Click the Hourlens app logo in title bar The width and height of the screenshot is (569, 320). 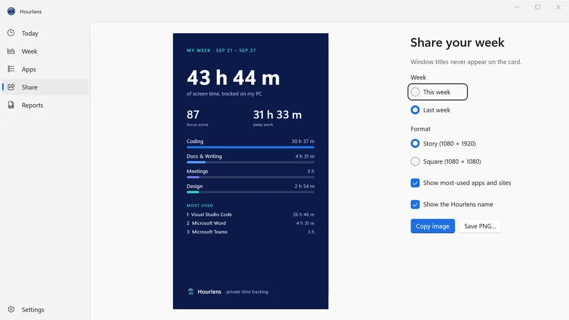tap(11, 11)
